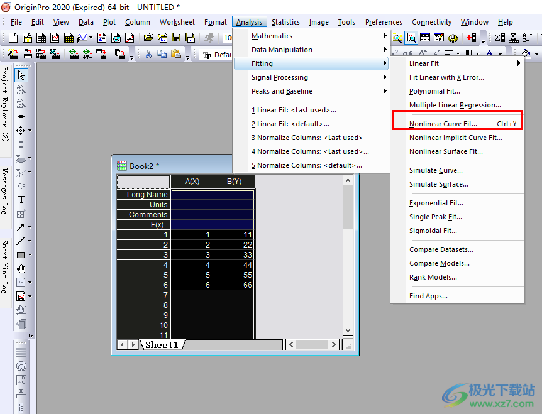542x414 pixels.
Task: Click the New Graph toolbar icon
Action: click(x=55, y=38)
